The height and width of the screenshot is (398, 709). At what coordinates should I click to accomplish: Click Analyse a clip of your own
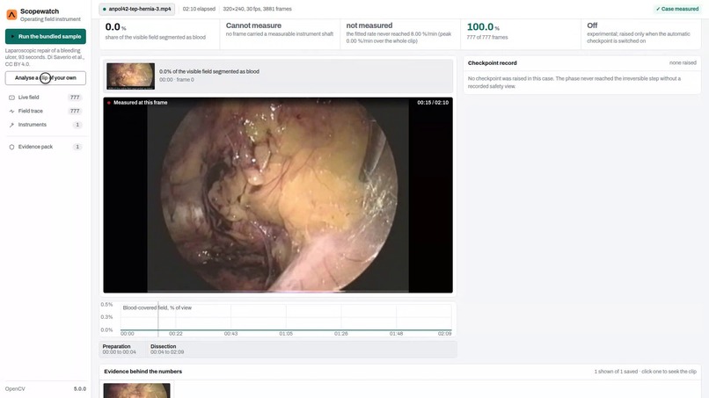[45, 77]
